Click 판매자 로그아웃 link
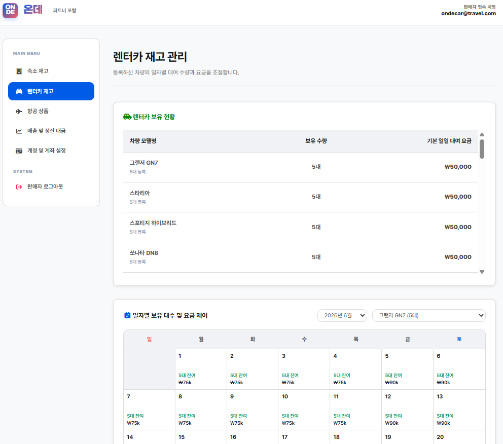Screen dimensions: 503x444 point(51,187)
